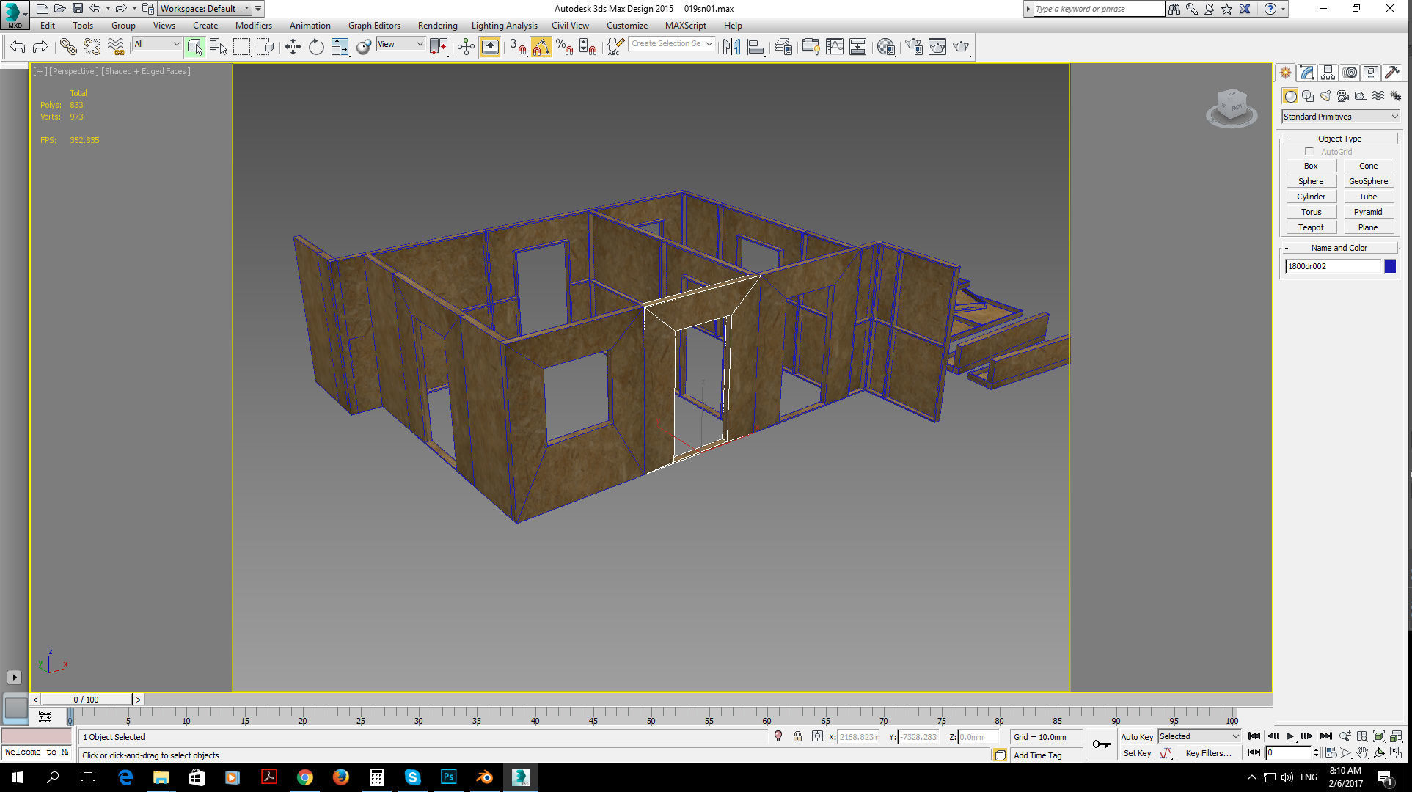Open Render Setup dialog
Screen dimensions: 1412x792
pos(913,47)
